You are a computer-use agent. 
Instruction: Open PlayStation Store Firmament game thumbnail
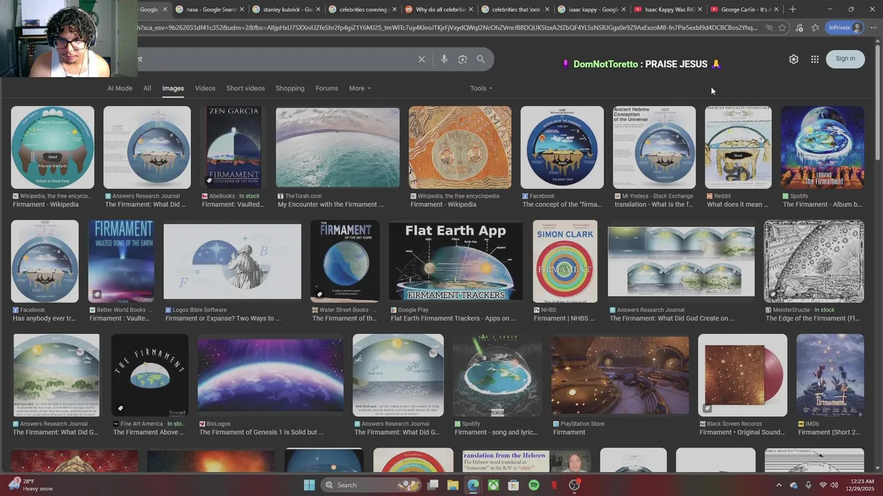pyautogui.click(x=620, y=375)
